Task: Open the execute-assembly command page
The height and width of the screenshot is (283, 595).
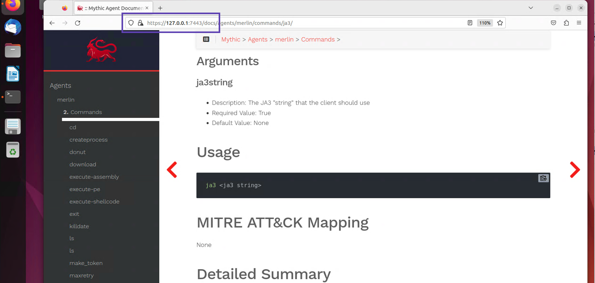Action: click(94, 177)
